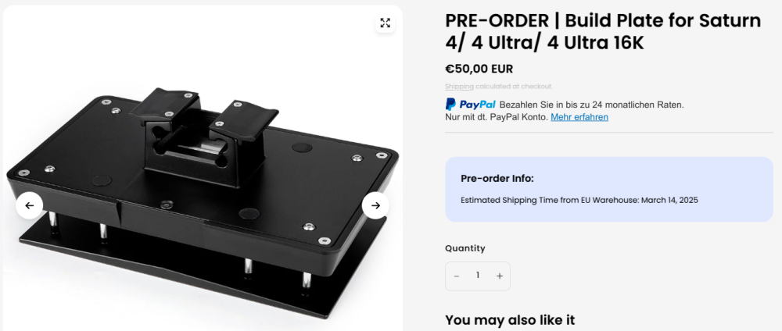
Task: Follow the Mehr erfahren link
Action: coord(579,117)
